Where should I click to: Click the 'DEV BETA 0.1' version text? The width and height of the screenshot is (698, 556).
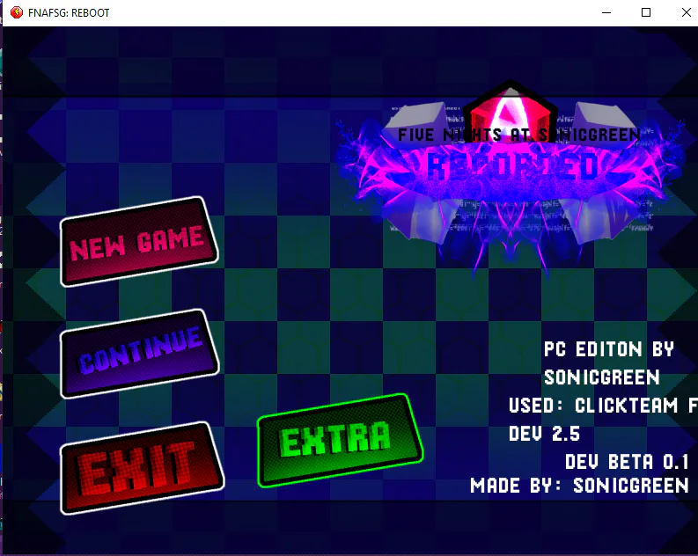pos(628,462)
